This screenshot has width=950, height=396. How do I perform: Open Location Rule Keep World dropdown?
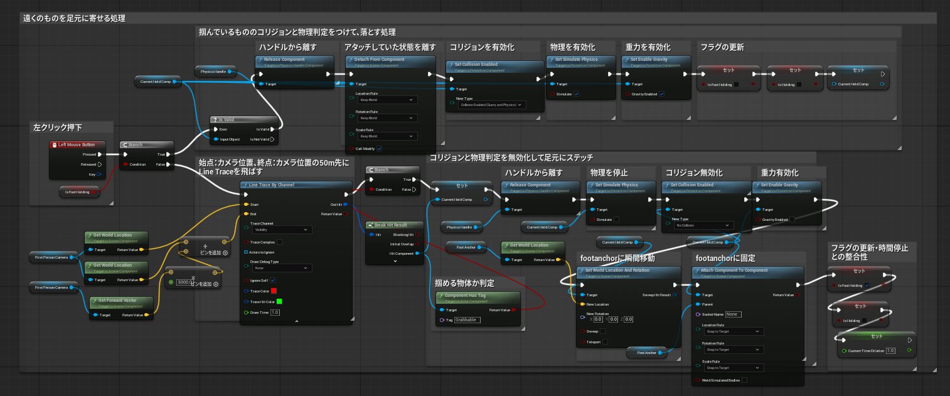387,100
